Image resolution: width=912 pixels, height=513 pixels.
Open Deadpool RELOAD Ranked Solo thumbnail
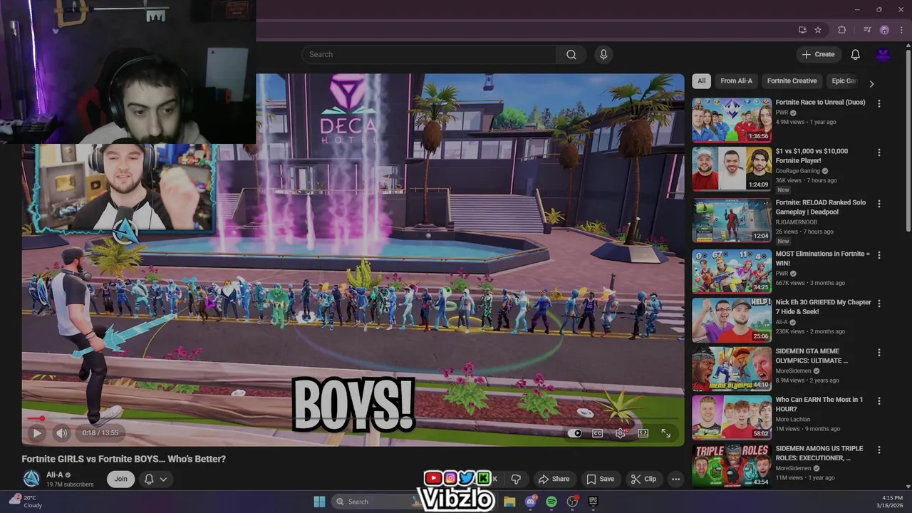(732, 220)
